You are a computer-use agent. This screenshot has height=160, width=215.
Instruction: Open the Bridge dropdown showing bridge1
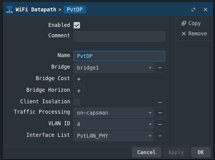click(114, 68)
